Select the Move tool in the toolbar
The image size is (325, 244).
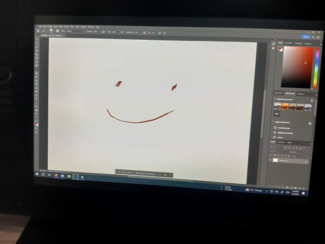pyautogui.click(x=37, y=39)
